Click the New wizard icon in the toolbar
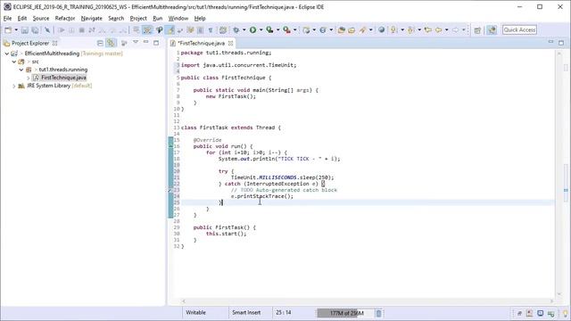This screenshot has height=321, width=571. click(8, 29)
